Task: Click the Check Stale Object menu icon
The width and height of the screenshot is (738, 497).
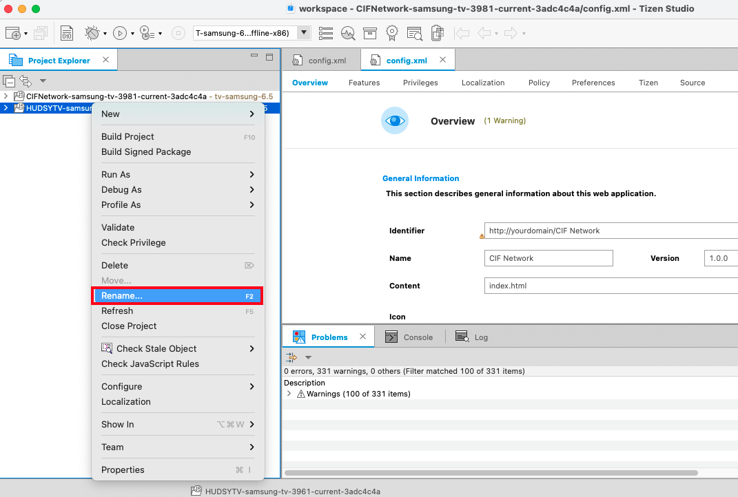Action: (x=107, y=348)
